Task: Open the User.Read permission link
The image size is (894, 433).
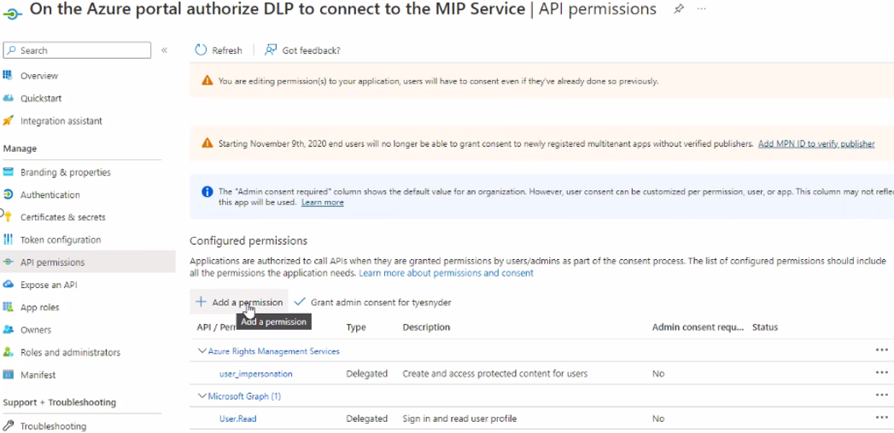Action: [x=237, y=419]
